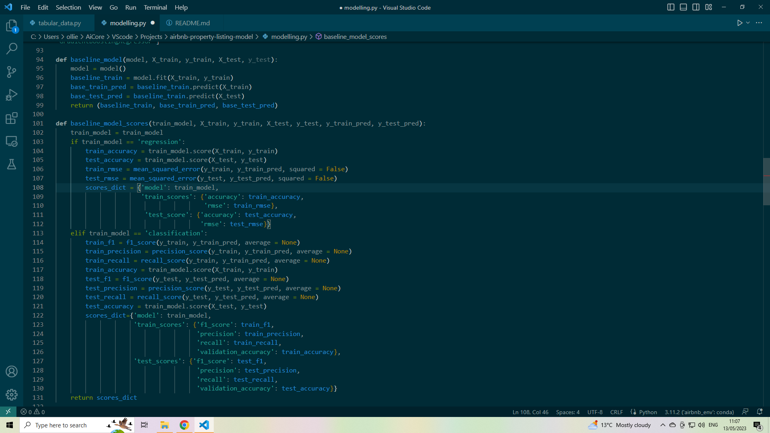Open the Run and Debug view
Viewport: 770px width, 433px height.
(12, 95)
